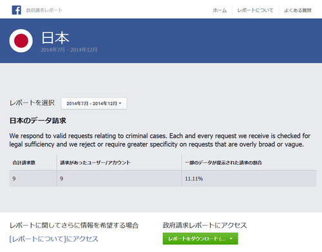Open the ホーム menu item

(x=220, y=10)
